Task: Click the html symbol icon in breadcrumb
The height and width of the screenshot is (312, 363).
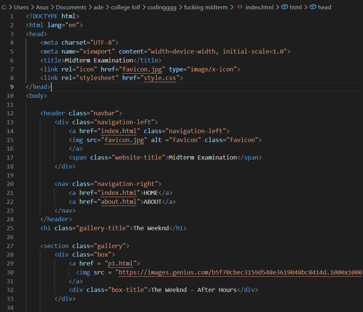Action: tap(285, 7)
